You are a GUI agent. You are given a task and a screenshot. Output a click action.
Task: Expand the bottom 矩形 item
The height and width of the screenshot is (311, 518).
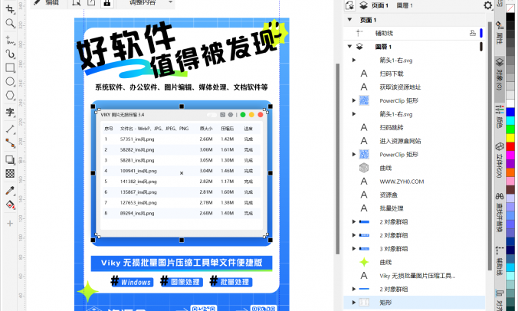click(354, 303)
